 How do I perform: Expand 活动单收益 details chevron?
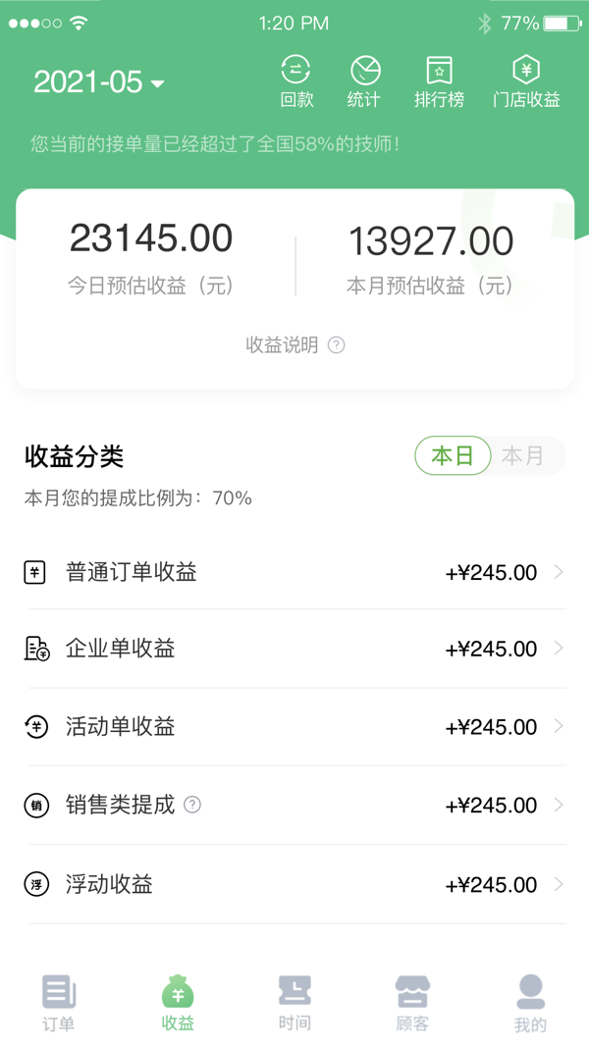[559, 726]
